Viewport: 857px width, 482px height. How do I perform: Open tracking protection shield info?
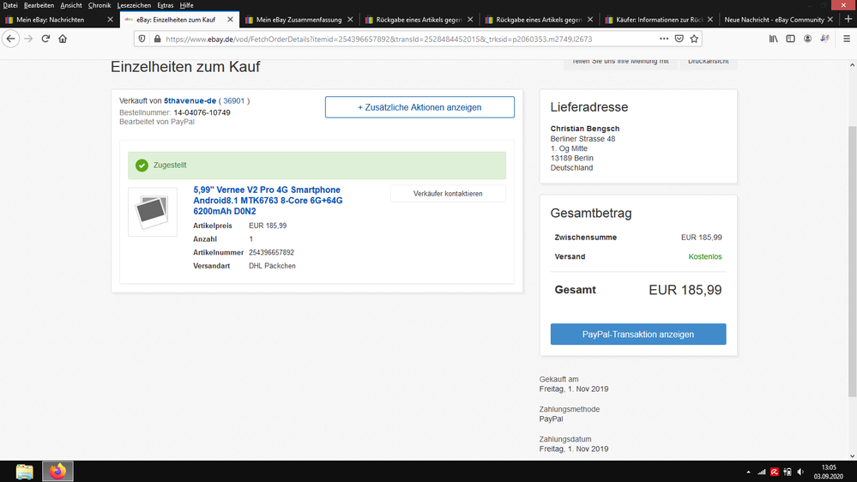[142, 39]
